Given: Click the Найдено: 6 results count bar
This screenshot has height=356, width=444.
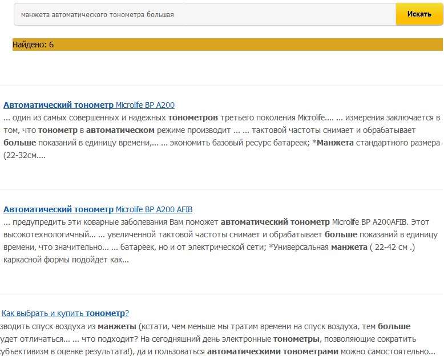Looking at the screenshot, I should 227,44.
